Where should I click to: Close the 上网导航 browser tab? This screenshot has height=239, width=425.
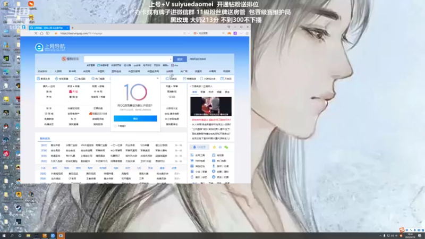click(x=67, y=28)
